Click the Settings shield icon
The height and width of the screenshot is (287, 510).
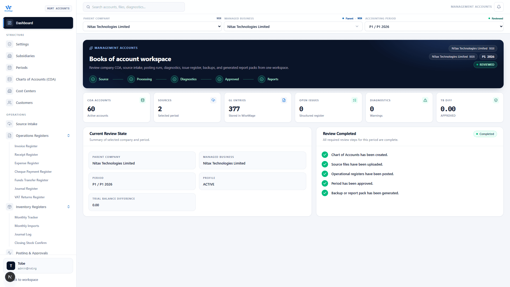pyautogui.click(x=10, y=44)
